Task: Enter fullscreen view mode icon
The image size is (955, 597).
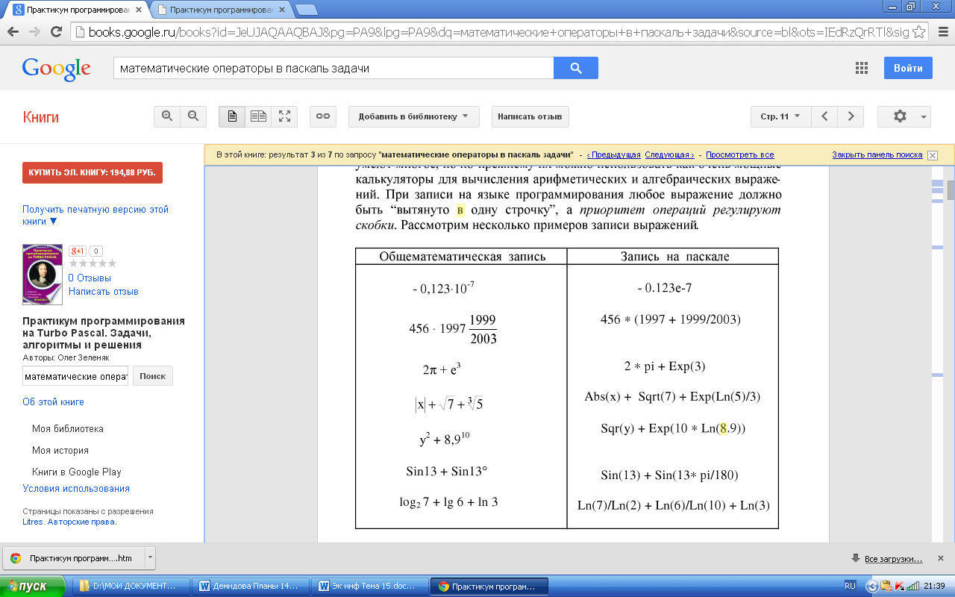Action: 284,116
